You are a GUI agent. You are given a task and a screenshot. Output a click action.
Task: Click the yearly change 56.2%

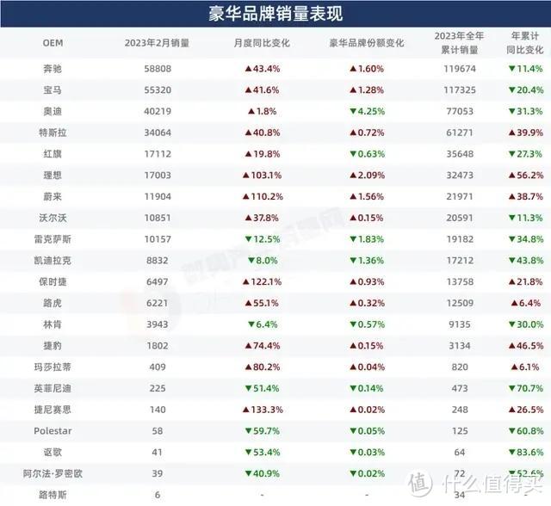click(526, 176)
